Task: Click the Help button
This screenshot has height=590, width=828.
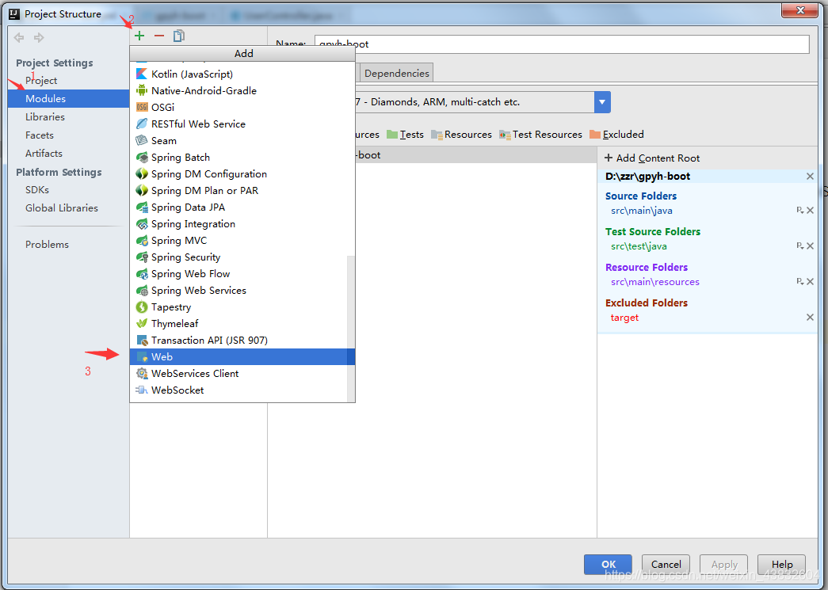Action: tap(781, 564)
